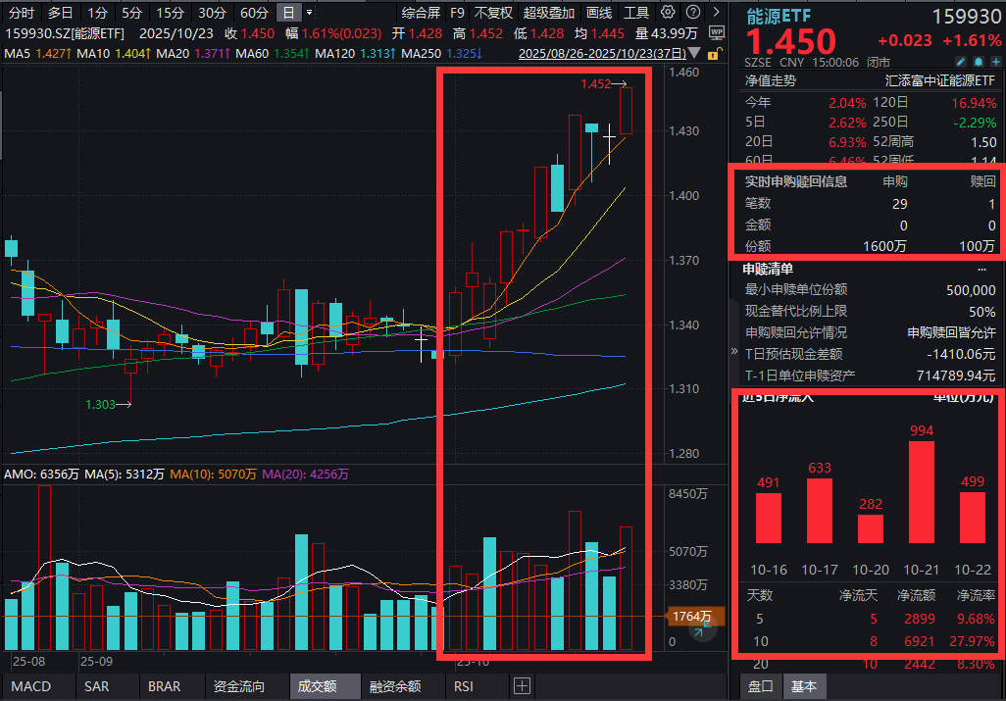Toggle 不复权 price adjustment mode
Image resolution: width=1006 pixels, height=701 pixels.
[x=495, y=13]
